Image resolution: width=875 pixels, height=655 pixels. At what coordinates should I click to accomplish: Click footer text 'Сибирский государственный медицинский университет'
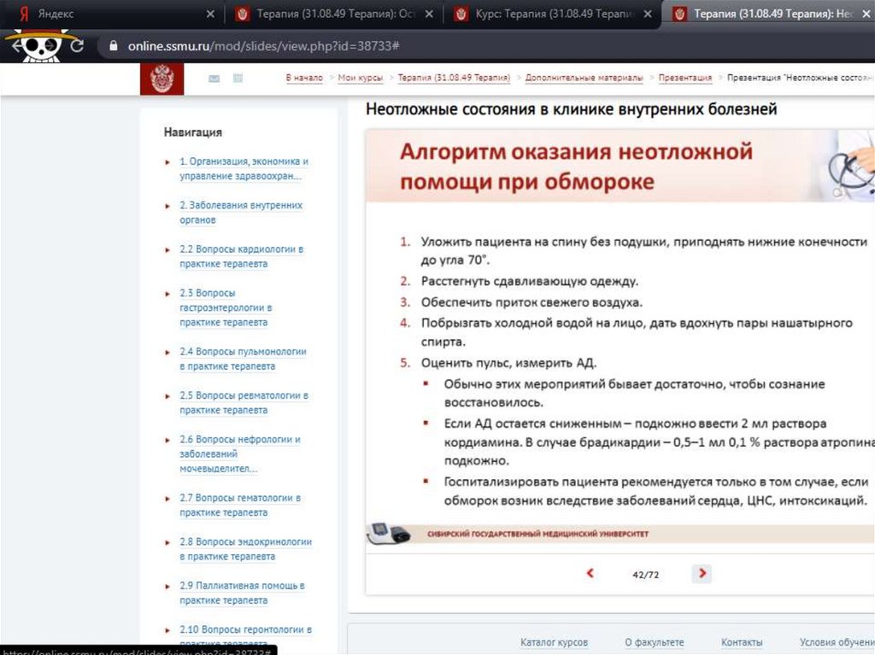tap(537, 534)
